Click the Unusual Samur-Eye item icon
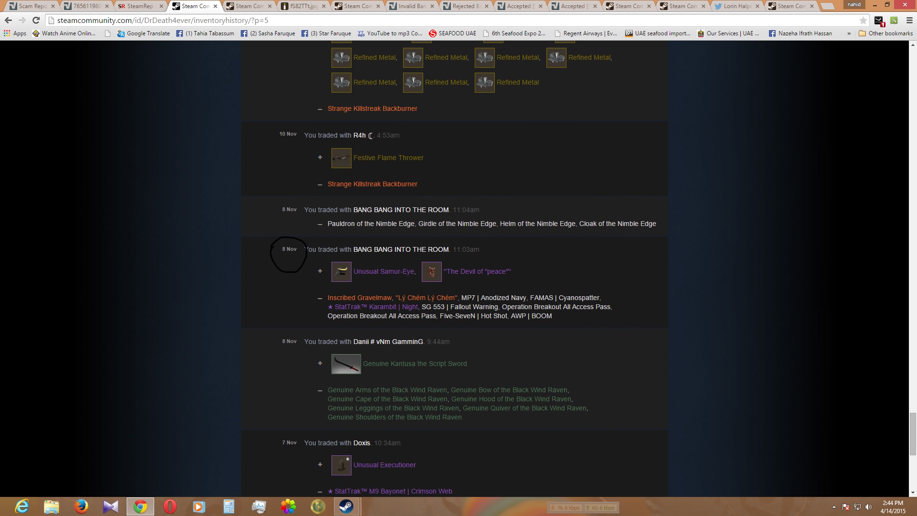This screenshot has width=917, height=516. pyautogui.click(x=341, y=272)
